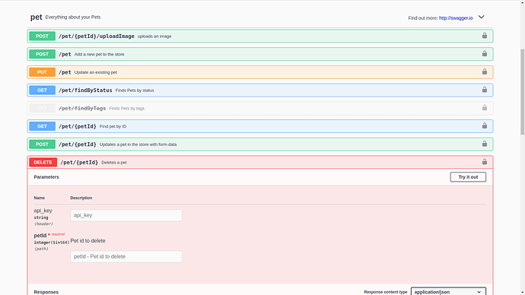Collapse DELETE /pet/{petId} operation

259,163
